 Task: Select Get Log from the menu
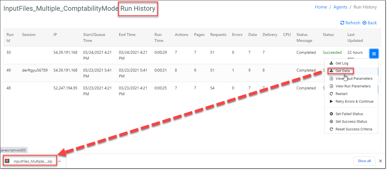341,63
